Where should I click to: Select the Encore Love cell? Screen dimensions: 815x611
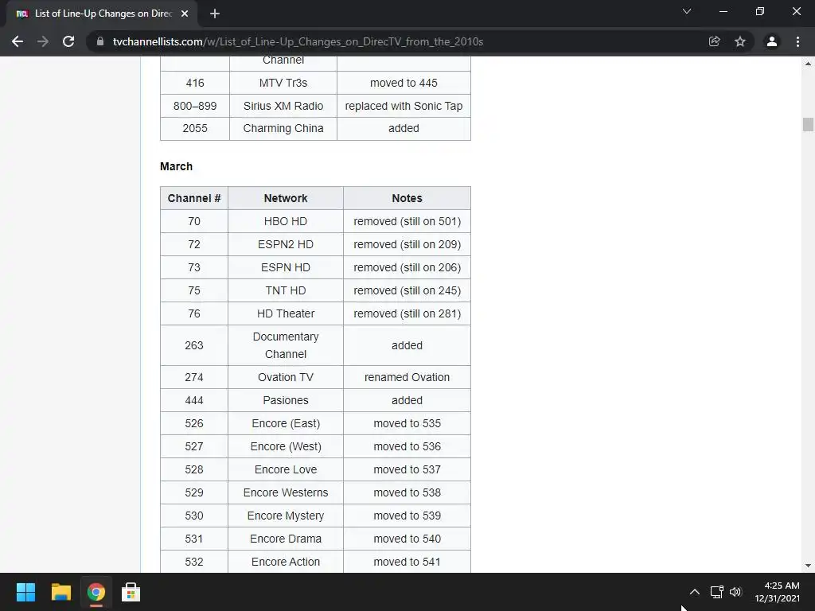pyautogui.click(x=286, y=469)
